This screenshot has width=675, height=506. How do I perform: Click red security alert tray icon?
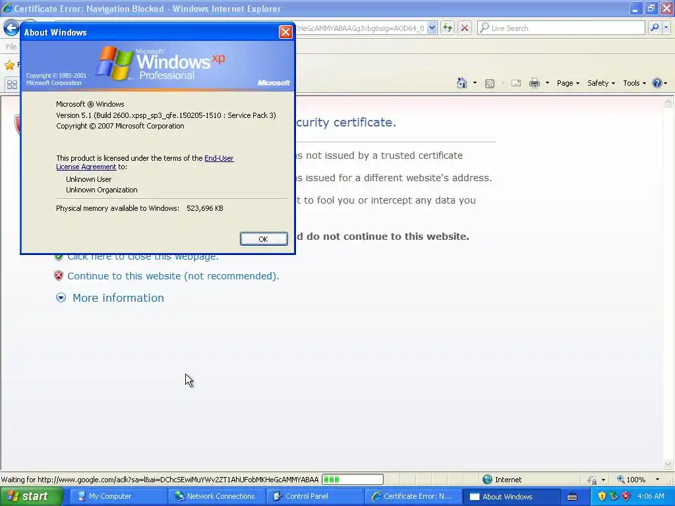tap(626, 497)
